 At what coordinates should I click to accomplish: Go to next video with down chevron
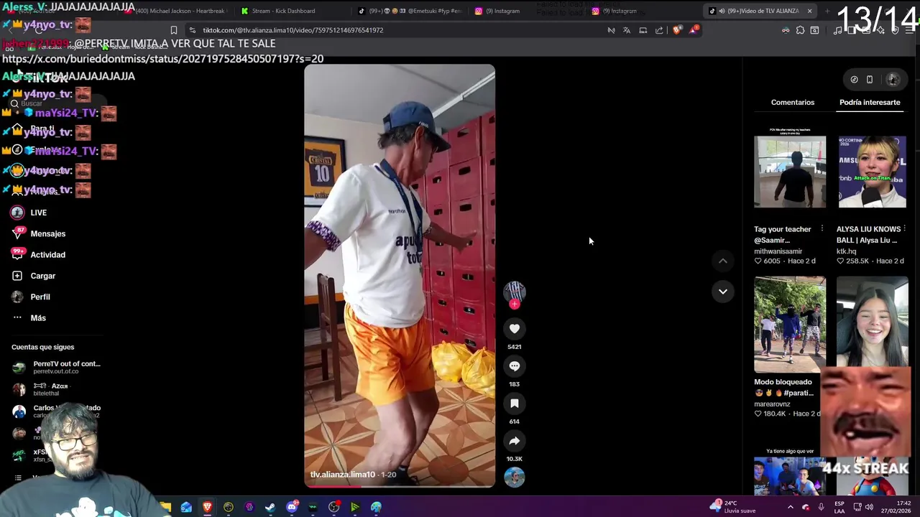coord(722,292)
